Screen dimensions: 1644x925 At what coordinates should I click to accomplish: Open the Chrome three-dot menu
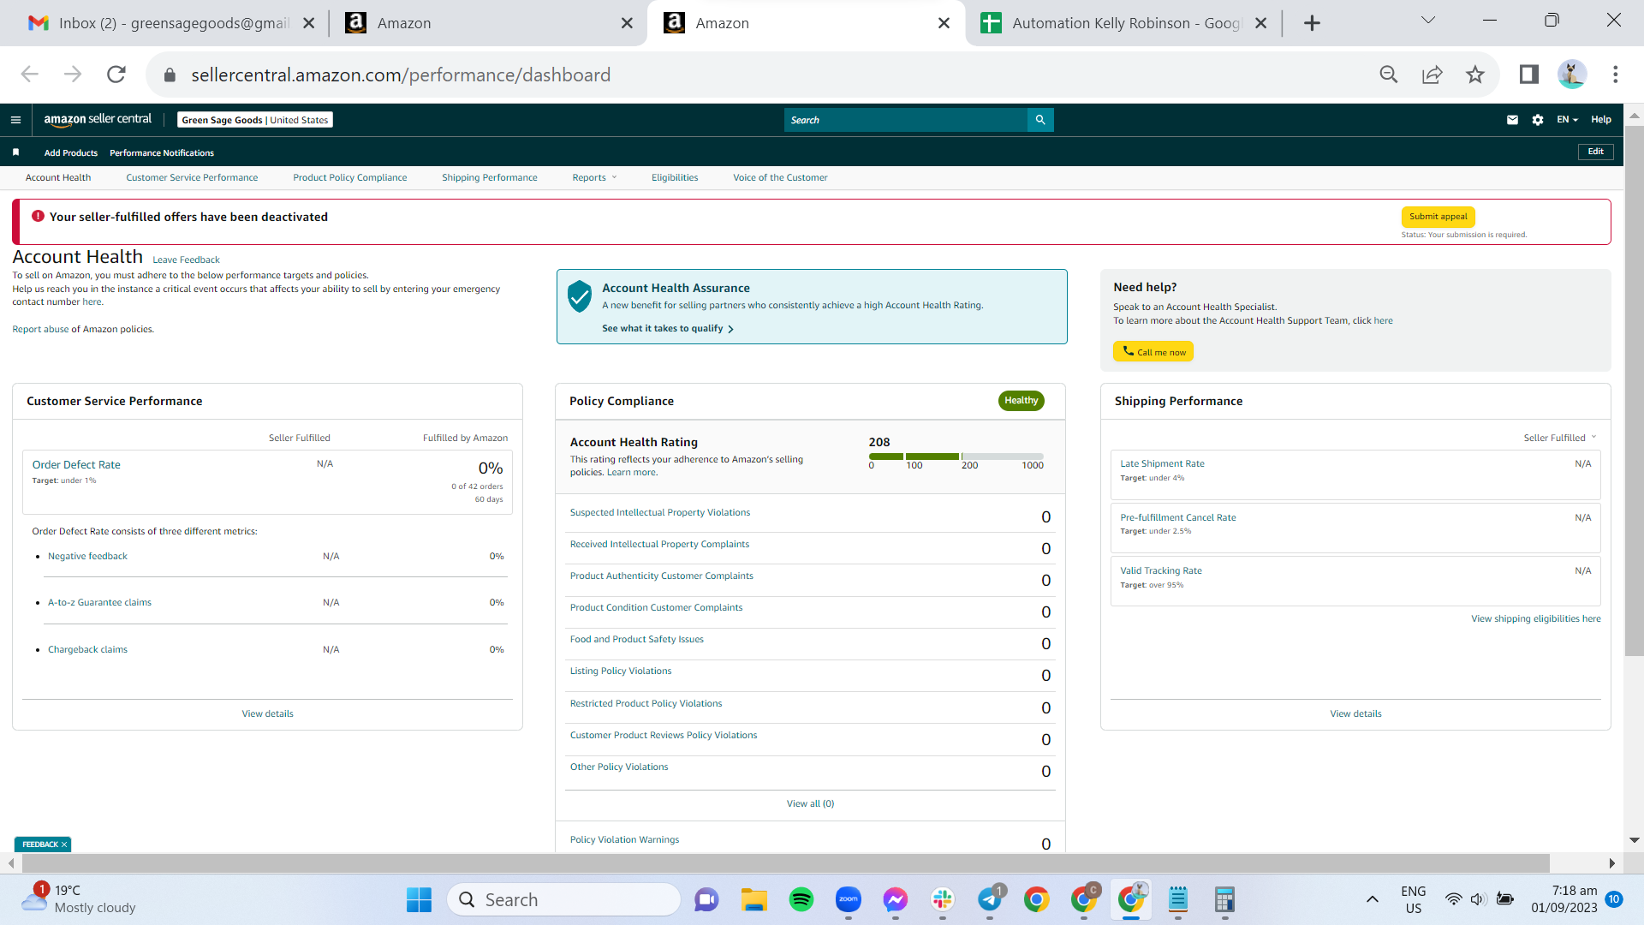pyautogui.click(x=1616, y=75)
